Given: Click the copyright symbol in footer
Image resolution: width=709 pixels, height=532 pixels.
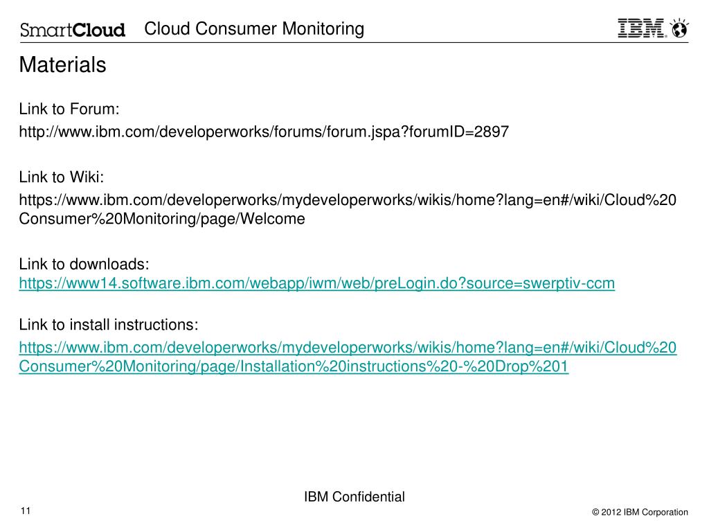Looking at the screenshot, I should pos(595,512).
